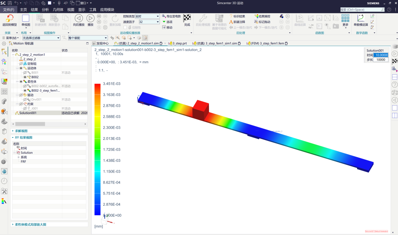The height and width of the screenshot is (235, 398).
Task: Open the 速度因子 32 dropdown
Action: coord(158,22)
